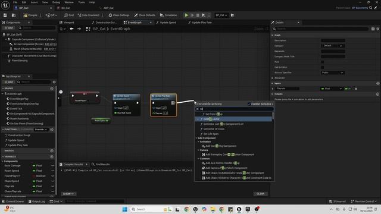This screenshot has height=214, width=381.
Task: Open the Asset menu
Action: (x=34, y=2)
